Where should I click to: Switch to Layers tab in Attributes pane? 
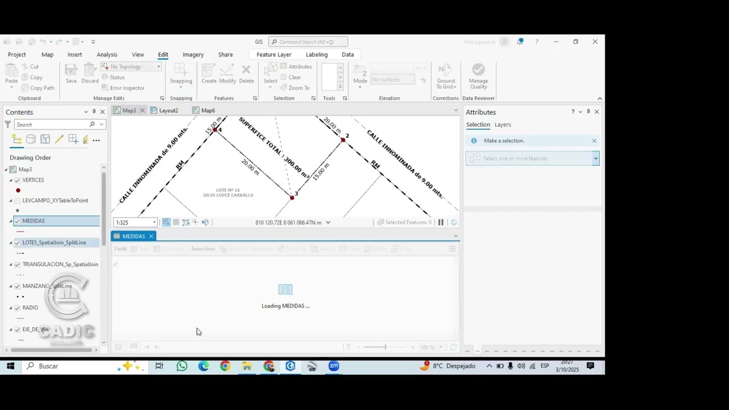[x=502, y=125]
